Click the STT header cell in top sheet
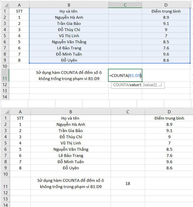Image resolution: width=193 pixels, height=207 pixels. pos(19,11)
